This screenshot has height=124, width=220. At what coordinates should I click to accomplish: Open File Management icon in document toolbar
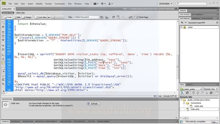[102, 17]
